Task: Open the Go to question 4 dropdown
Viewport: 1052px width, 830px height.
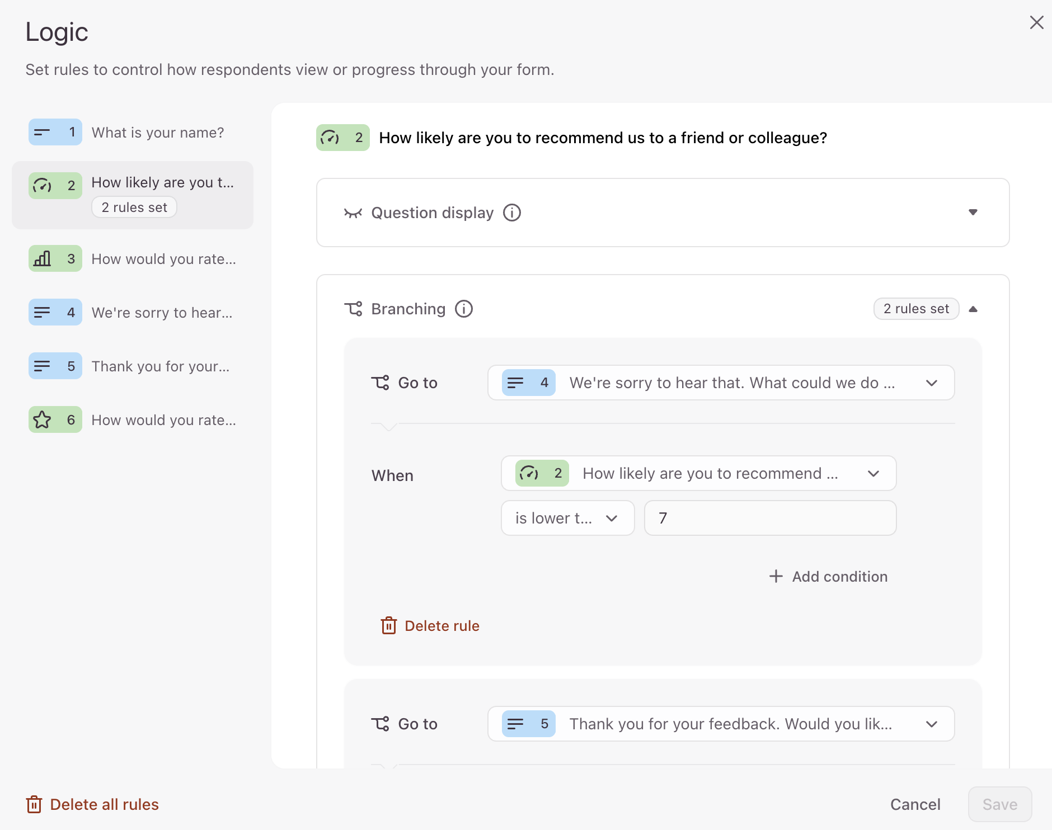Action: tap(721, 383)
